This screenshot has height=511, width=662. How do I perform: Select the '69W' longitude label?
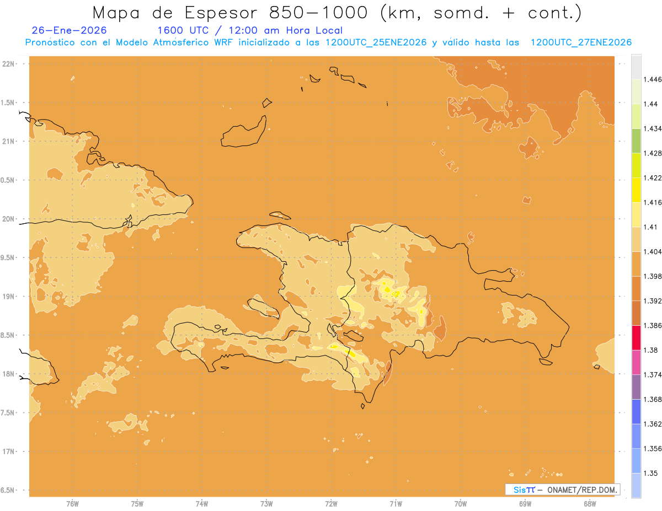pyautogui.click(x=525, y=504)
